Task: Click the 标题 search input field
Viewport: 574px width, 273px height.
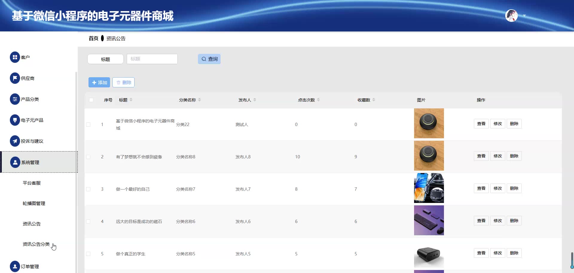Action: pyautogui.click(x=152, y=59)
